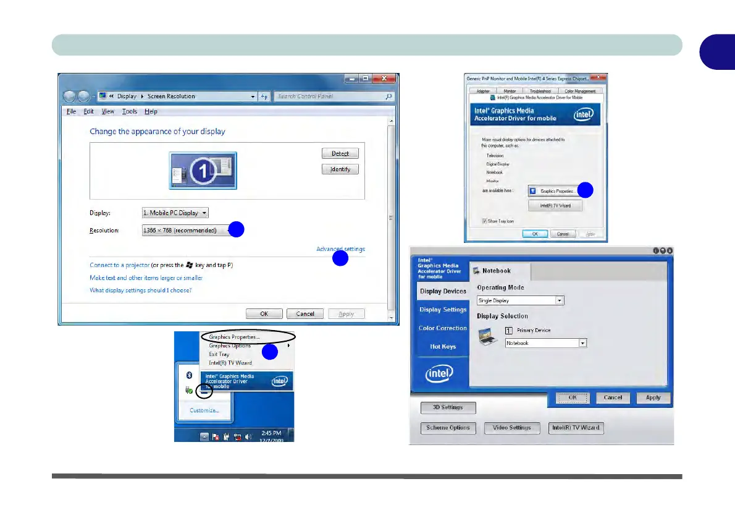The image size is (735, 518).
Task: Select the Display Settings sidebar tab
Action: click(x=443, y=310)
